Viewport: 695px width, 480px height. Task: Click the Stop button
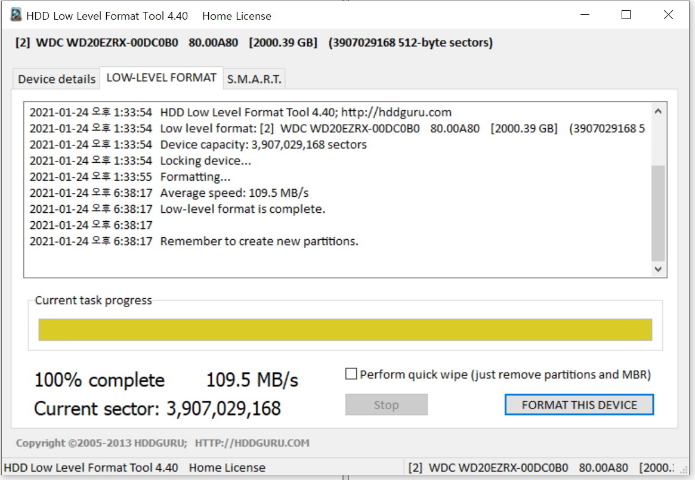(x=386, y=405)
